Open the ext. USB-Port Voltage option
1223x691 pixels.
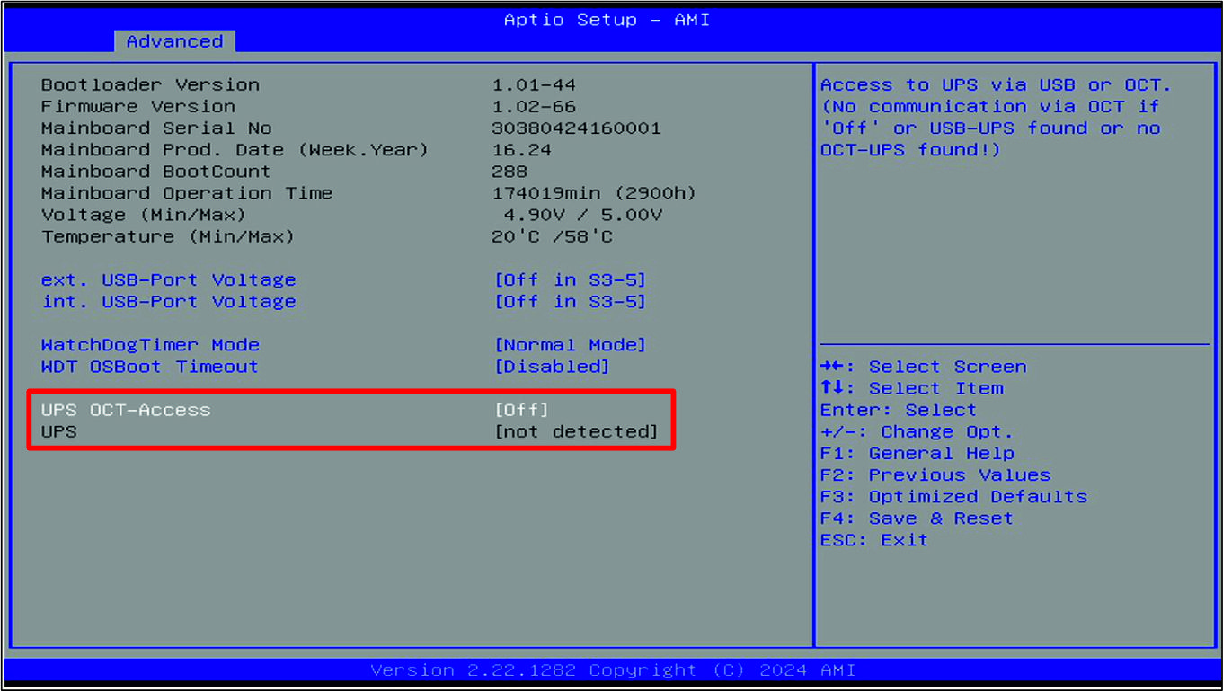[x=168, y=279]
